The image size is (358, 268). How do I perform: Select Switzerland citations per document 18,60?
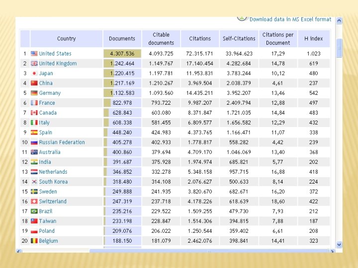(278, 201)
